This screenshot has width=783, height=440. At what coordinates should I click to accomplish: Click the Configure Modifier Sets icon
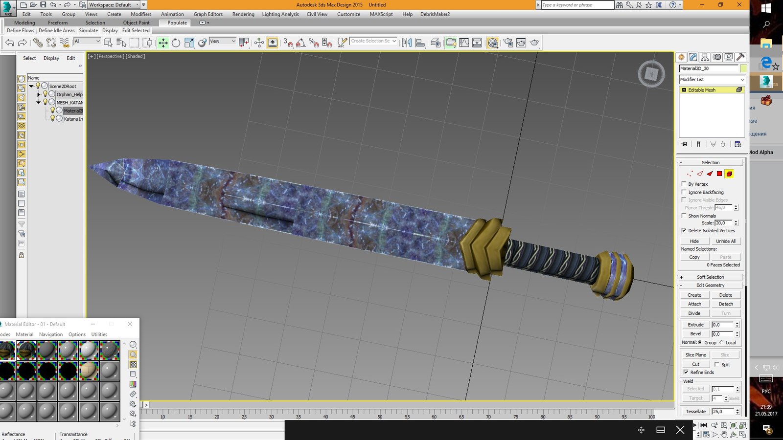[737, 144]
